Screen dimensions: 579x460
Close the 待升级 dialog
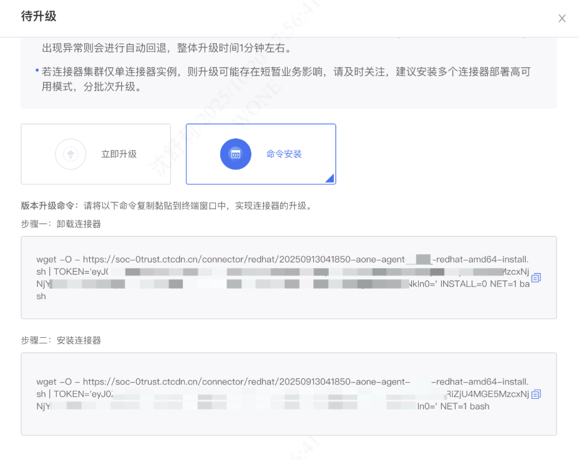tap(562, 19)
